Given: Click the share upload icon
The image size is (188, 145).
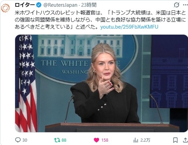Looking at the screenshot, I should (185, 140).
